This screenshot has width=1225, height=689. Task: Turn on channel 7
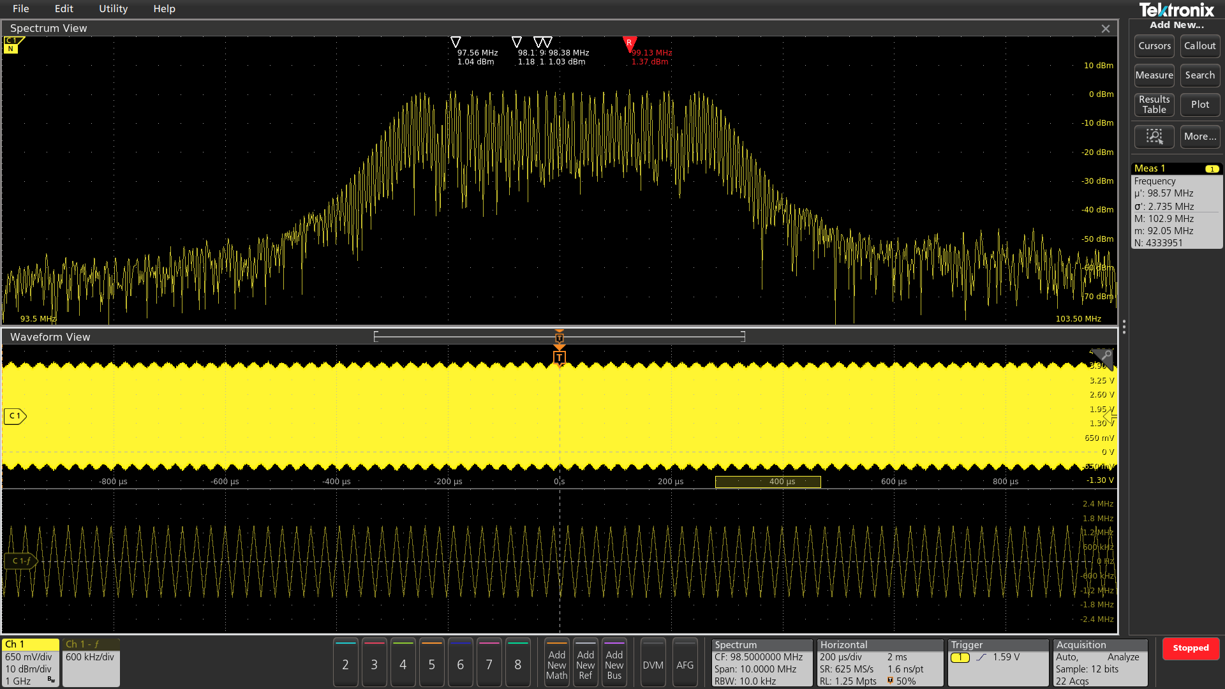point(489,662)
